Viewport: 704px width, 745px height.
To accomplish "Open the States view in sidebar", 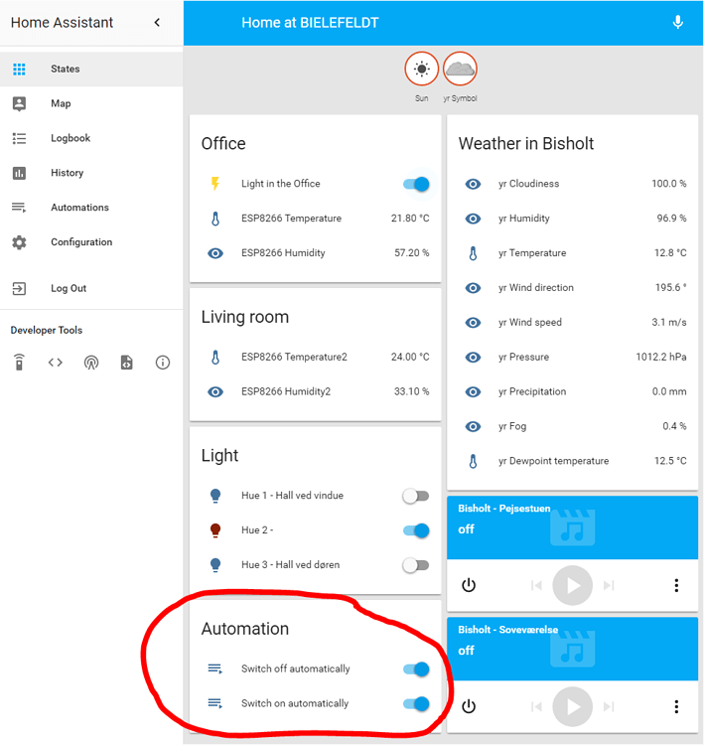I will 91,69.
